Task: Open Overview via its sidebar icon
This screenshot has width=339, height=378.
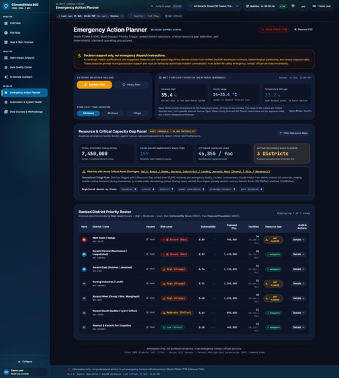Action: (x=6, y=23)
